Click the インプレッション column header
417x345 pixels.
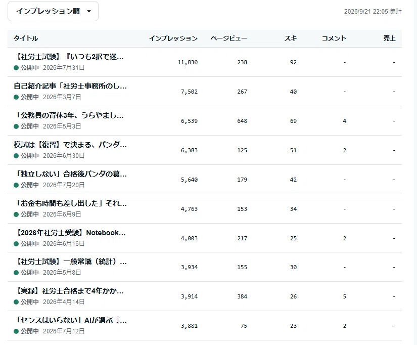pos(173,38)
